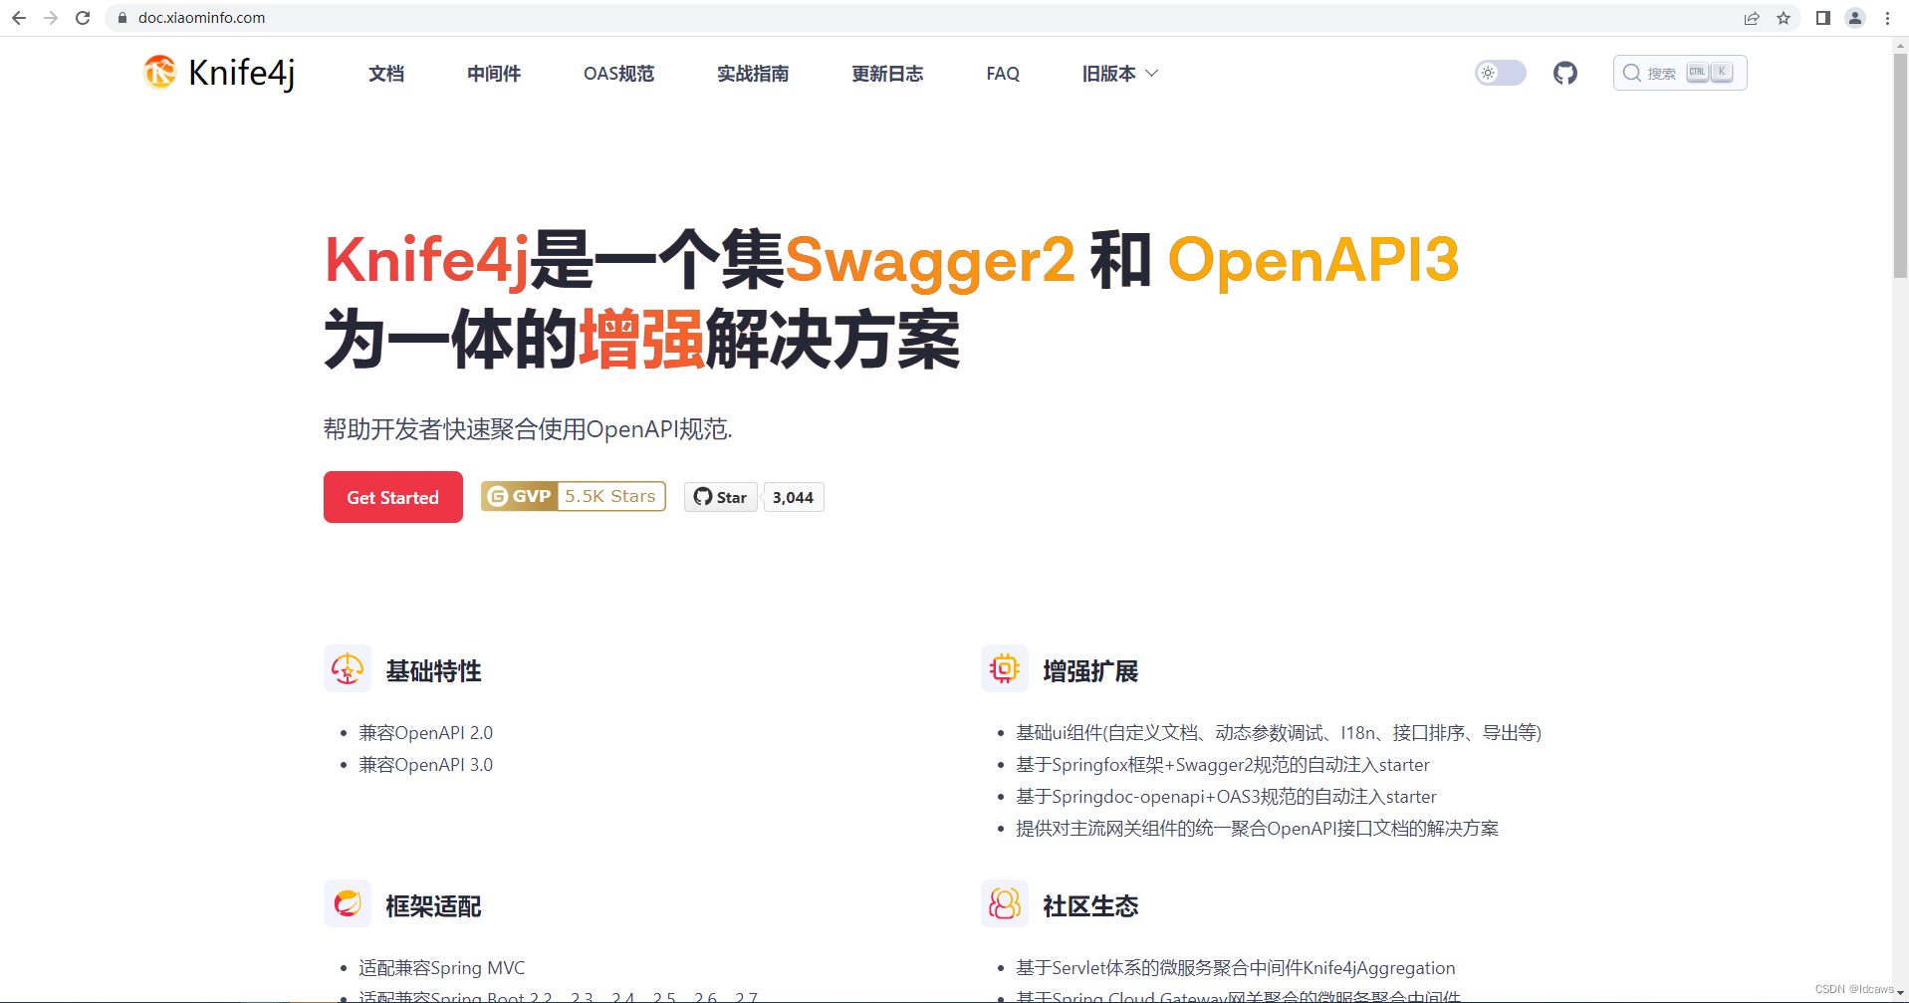Click the Knife4j logo icon
Screen dimensions: 1909x1003
click(159, 73)
